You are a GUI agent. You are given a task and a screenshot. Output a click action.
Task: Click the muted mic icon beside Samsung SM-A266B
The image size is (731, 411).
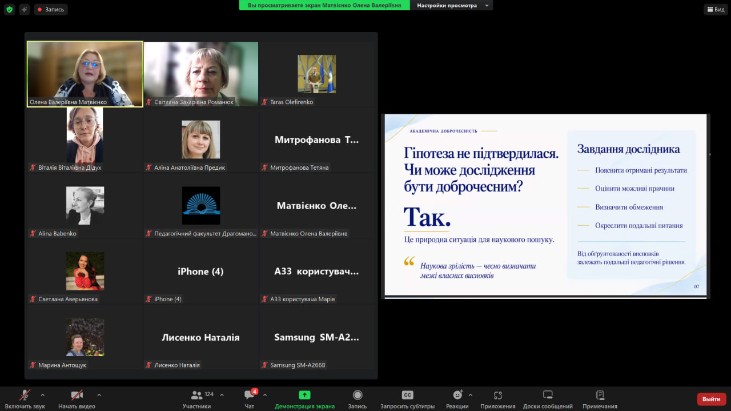pos(265,365)
